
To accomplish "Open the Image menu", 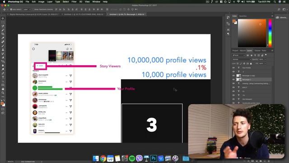I will click(x=41, y=2).
